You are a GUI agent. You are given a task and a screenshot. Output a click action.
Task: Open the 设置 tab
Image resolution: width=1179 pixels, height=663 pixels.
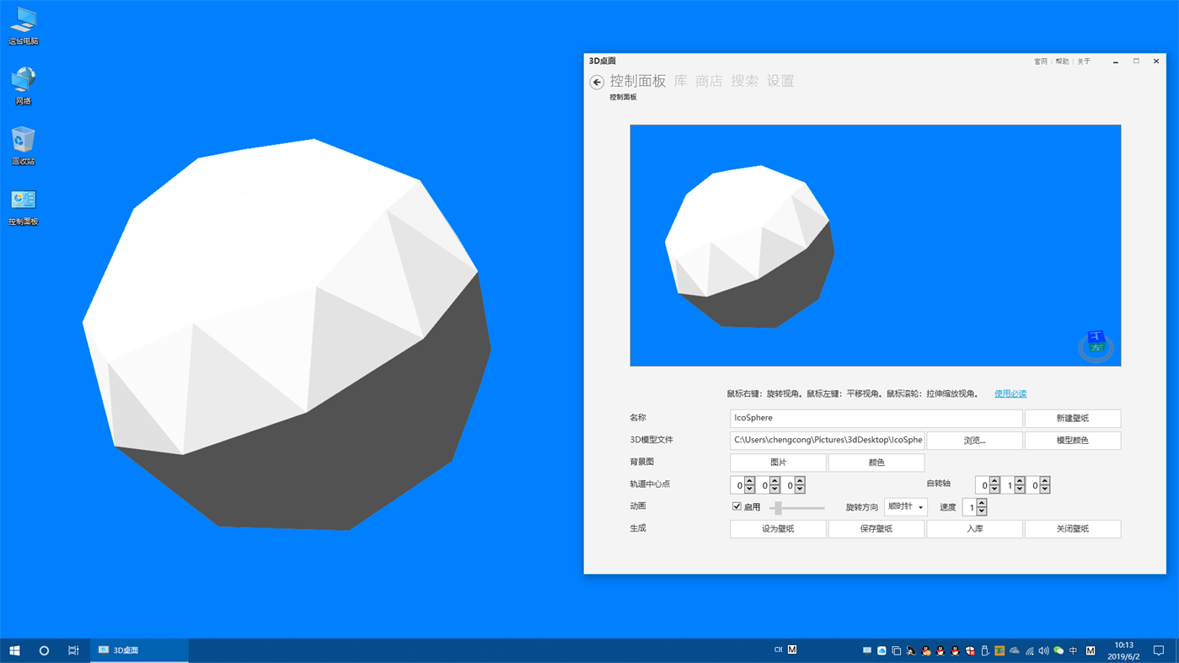[780, 80]
